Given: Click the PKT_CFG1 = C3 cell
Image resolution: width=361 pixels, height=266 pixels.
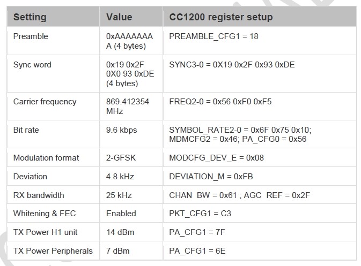Looking at the screenshot, I should coord(199,214).
